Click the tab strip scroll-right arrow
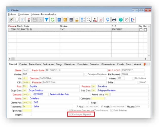 (149, 64)
